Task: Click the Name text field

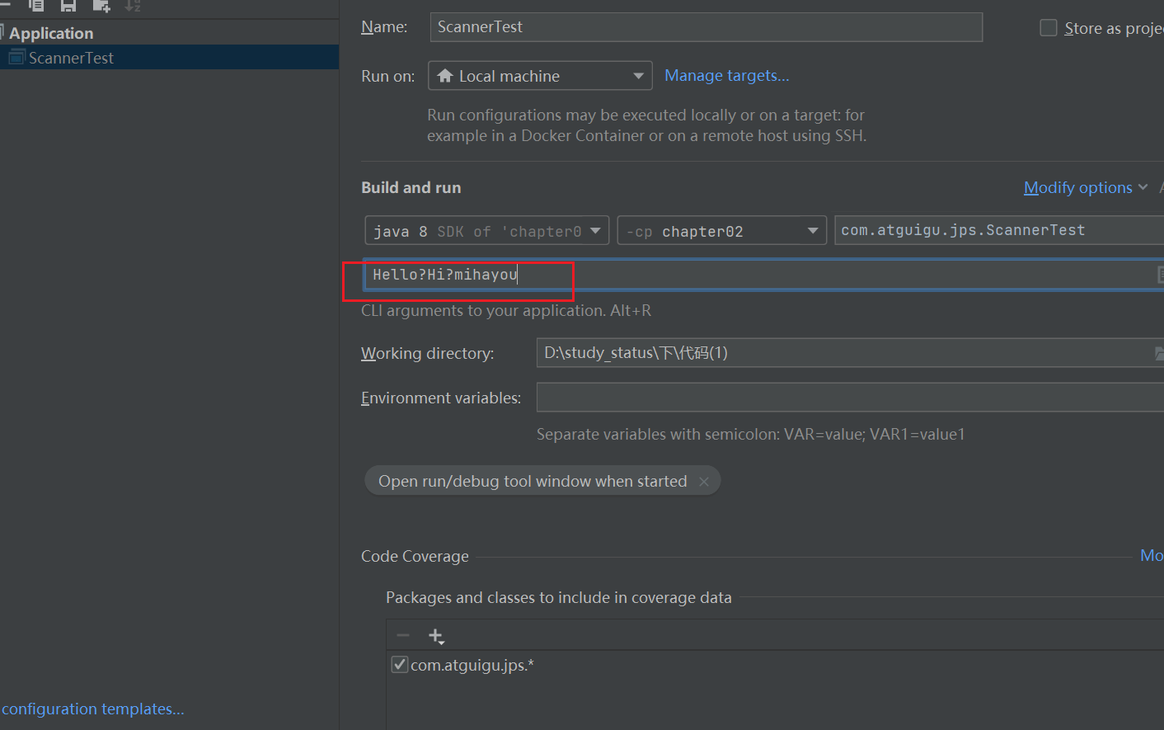Action: coord(706,27)
